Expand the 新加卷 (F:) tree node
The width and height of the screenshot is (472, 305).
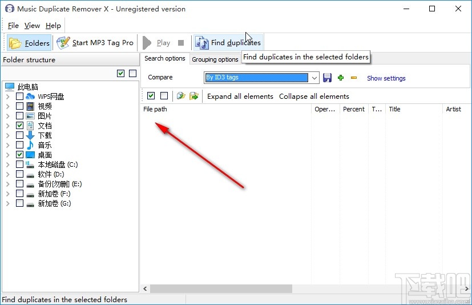(x=8, y=194)
